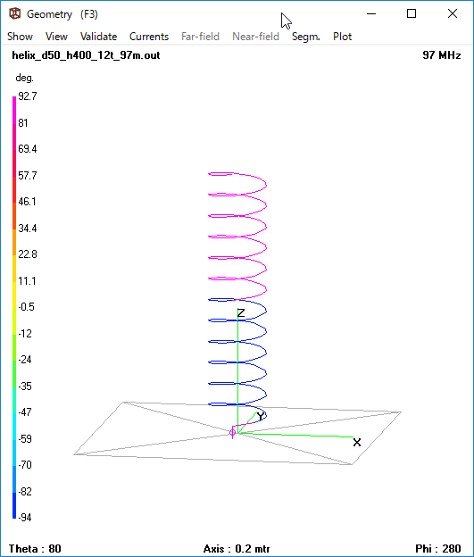474x557 pixels.
Task: Click the Geometry window app icon
Action: 15,14
